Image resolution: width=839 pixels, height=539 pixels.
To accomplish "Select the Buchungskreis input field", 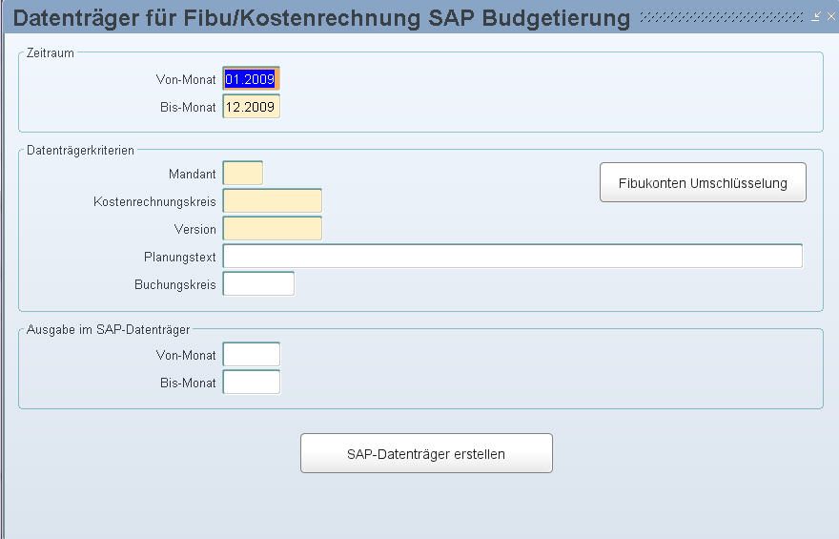I will pyautogui.click(x=258, y=284).
